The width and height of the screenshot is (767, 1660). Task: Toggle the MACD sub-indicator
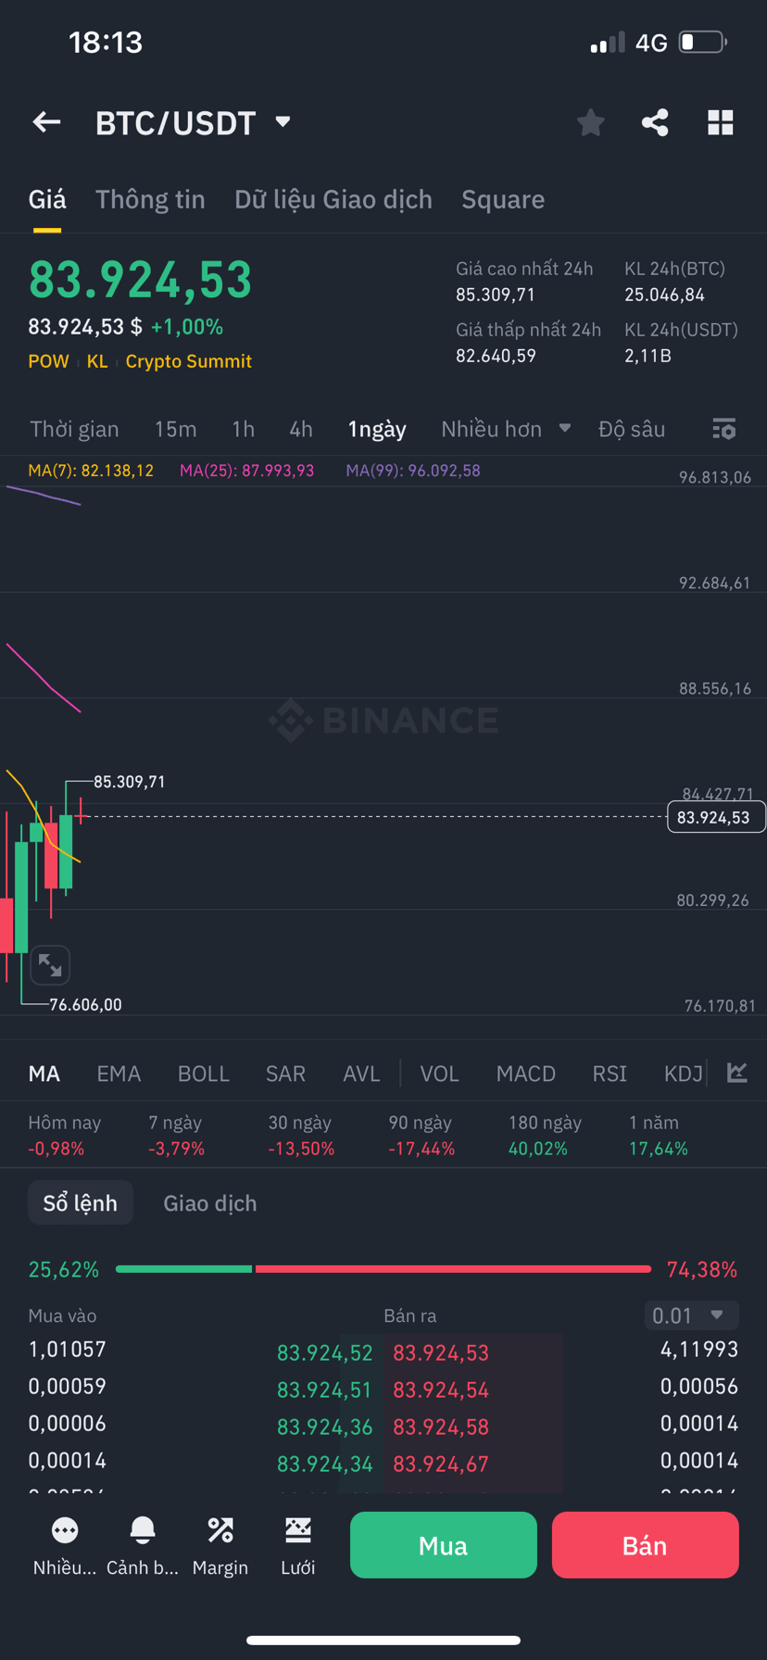525,1074
